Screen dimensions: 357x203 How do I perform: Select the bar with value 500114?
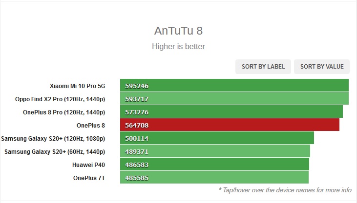217,138
